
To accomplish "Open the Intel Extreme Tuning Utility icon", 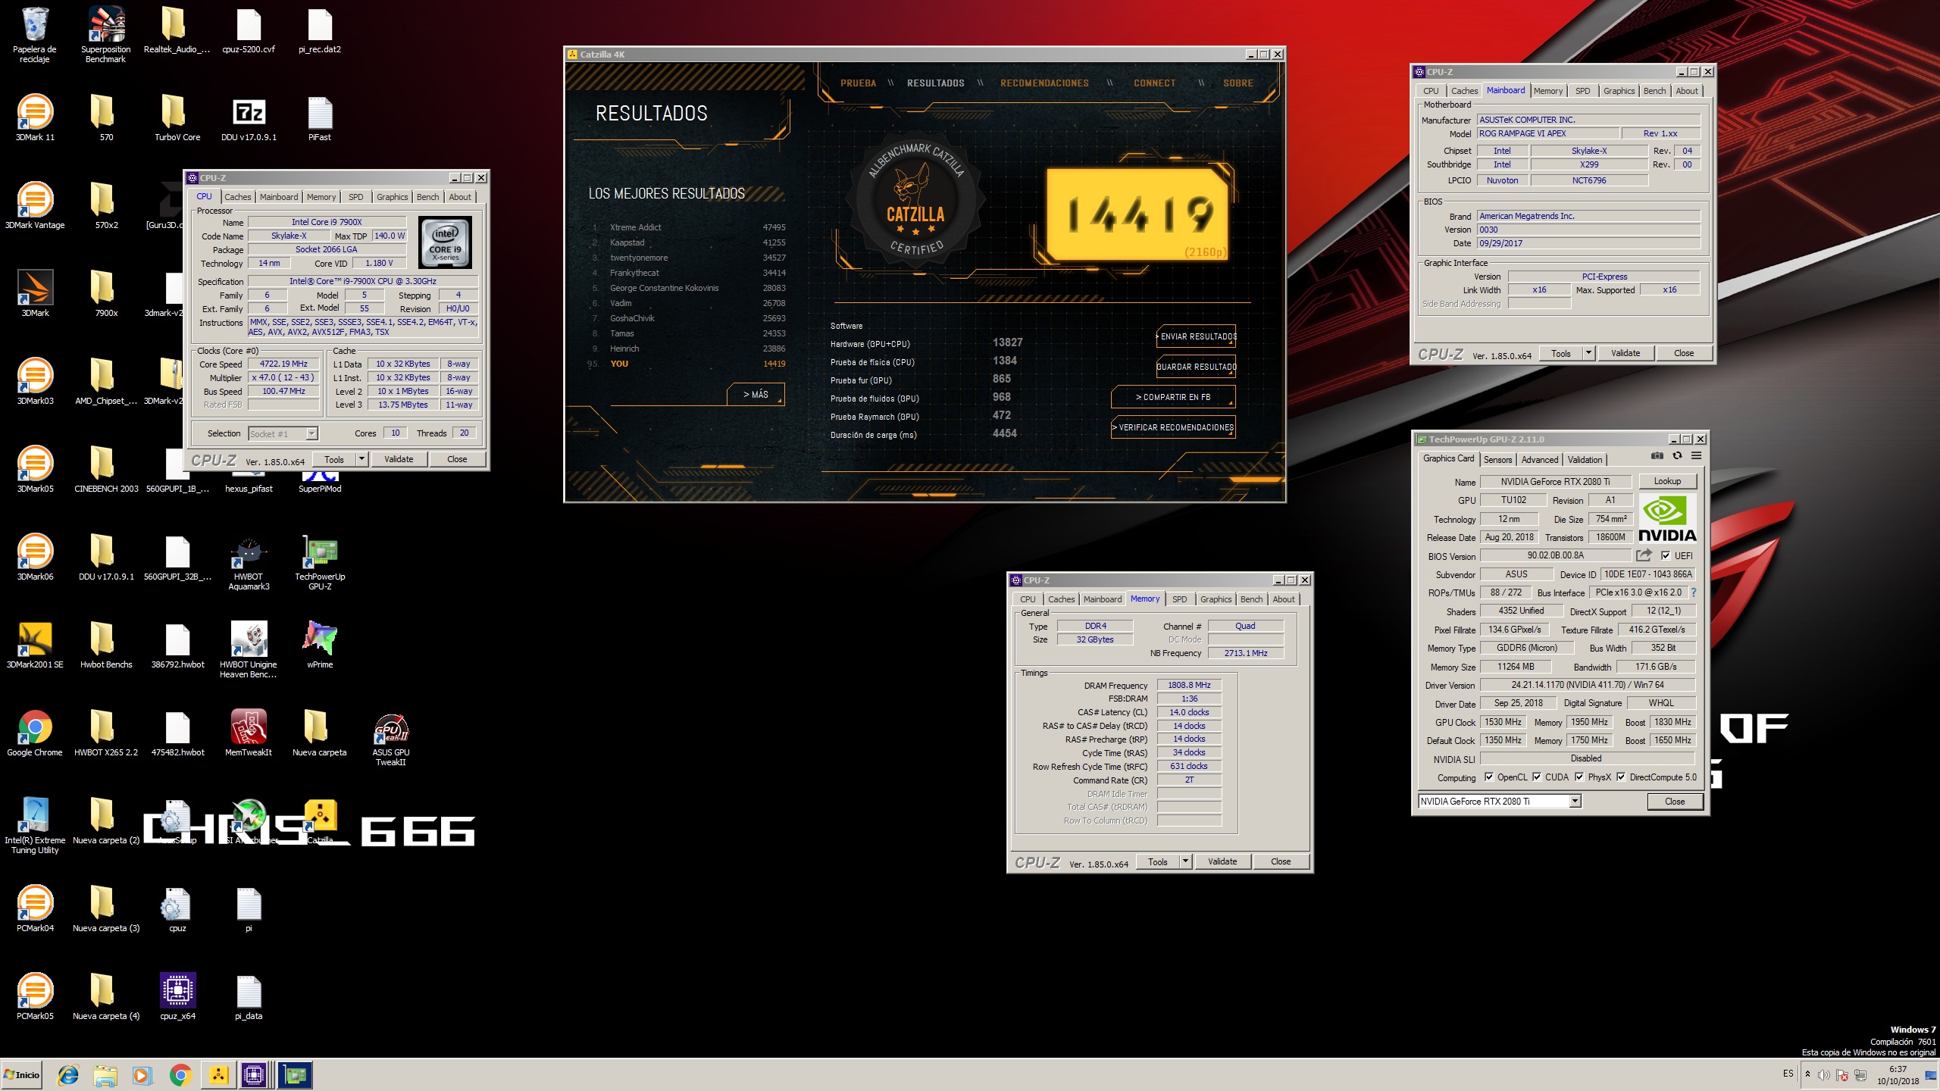I will [35, 826].
